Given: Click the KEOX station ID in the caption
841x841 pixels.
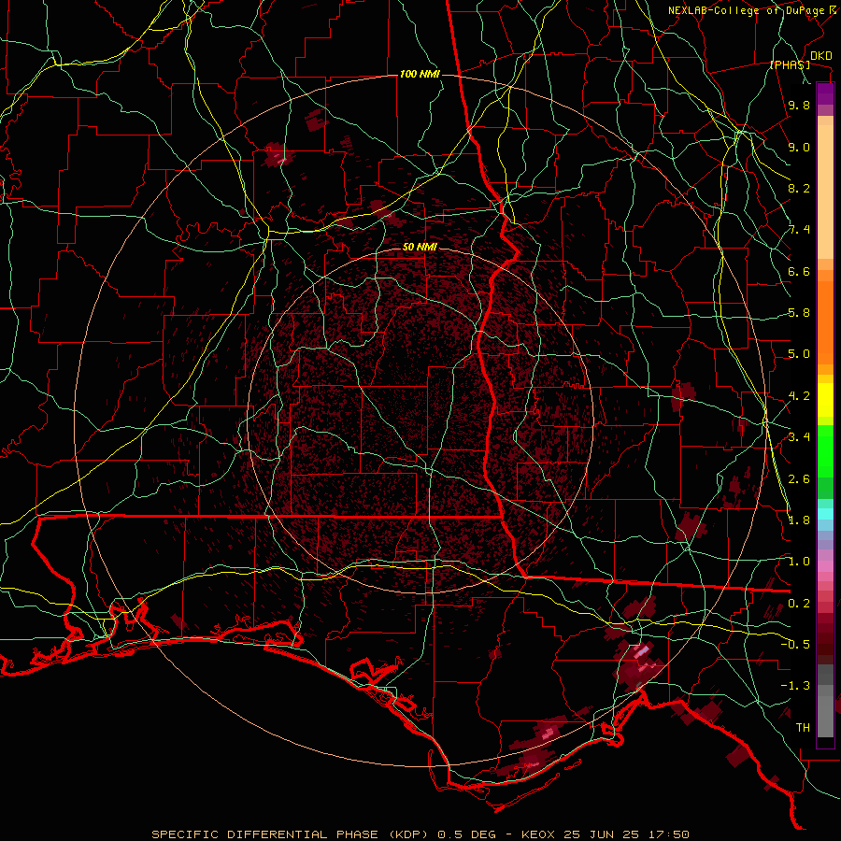Looking at the screenshot, I should (x=537, y=834).
